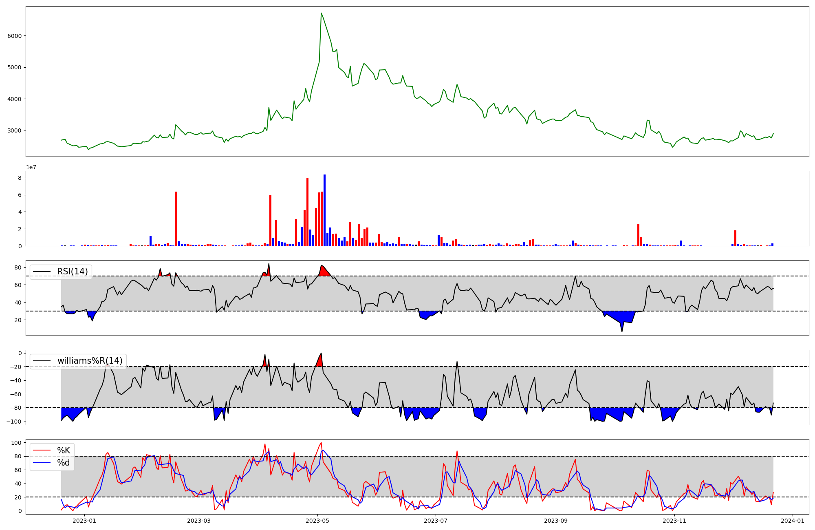Click the 2024-01 x-axis date label
This screenshot has height=530, width=815.
pos(793,521)
